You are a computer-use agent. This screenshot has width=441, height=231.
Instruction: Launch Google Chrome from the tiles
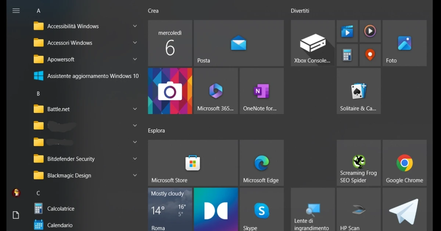coord(404,163)
